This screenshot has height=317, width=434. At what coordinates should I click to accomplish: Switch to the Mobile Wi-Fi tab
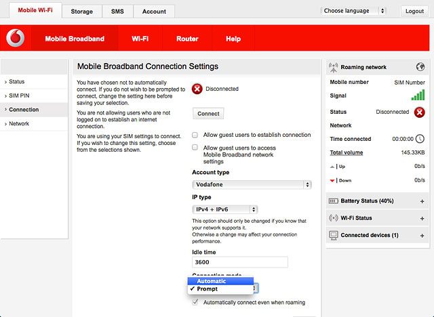point(35,10)
